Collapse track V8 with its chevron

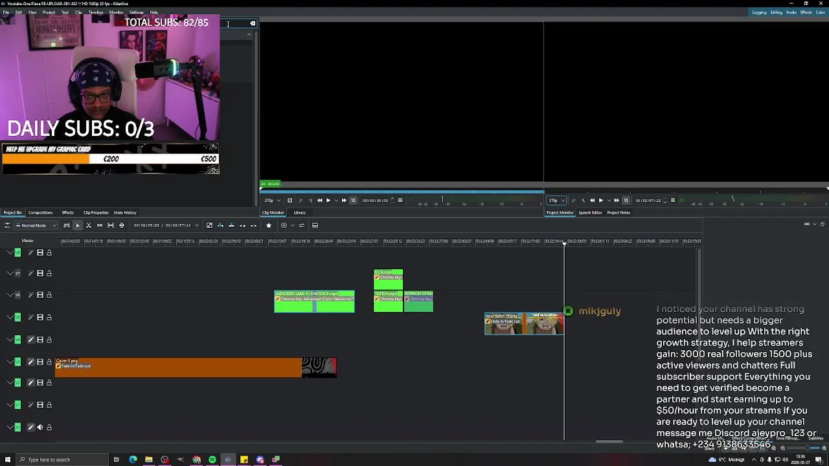9,252
